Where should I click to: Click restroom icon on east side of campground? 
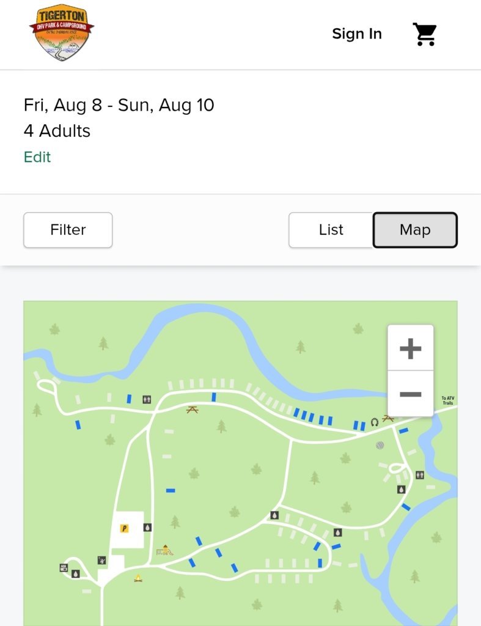point(419,475)
